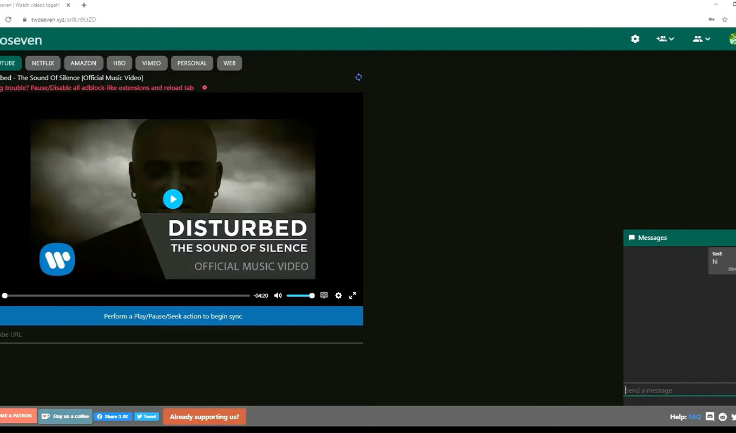Screen dimensions: 736x433
Task: Open the Discord icon in footer
Action: [x=710, y=417]
